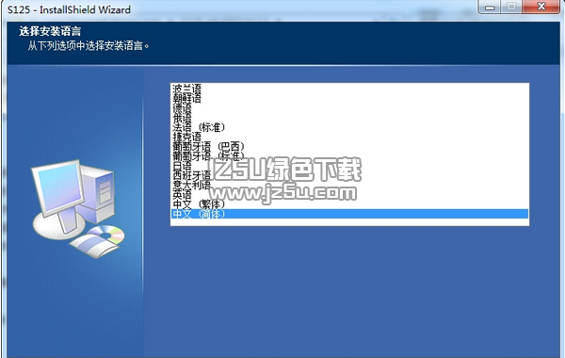Choose 朝鲜语 from the list

click(187, 98)
